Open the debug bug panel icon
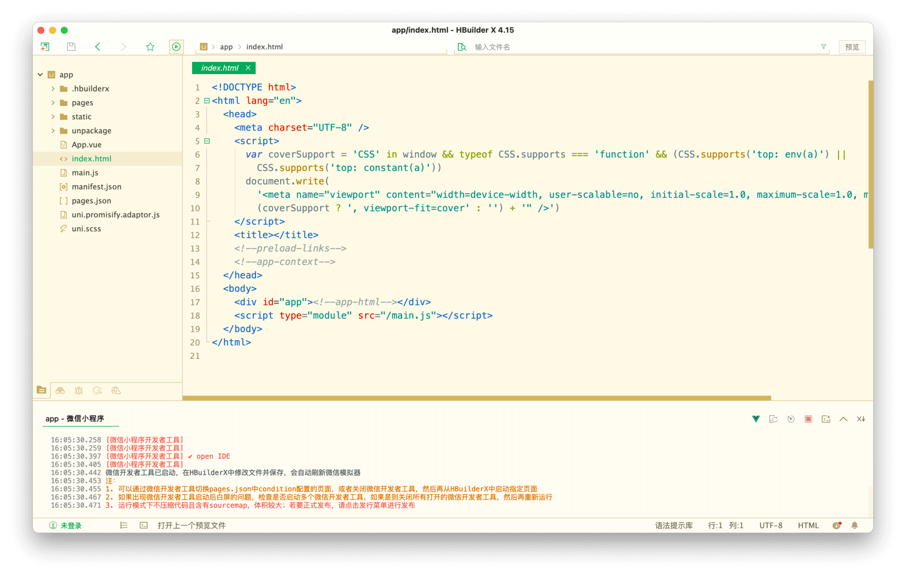 pos(79,391)
